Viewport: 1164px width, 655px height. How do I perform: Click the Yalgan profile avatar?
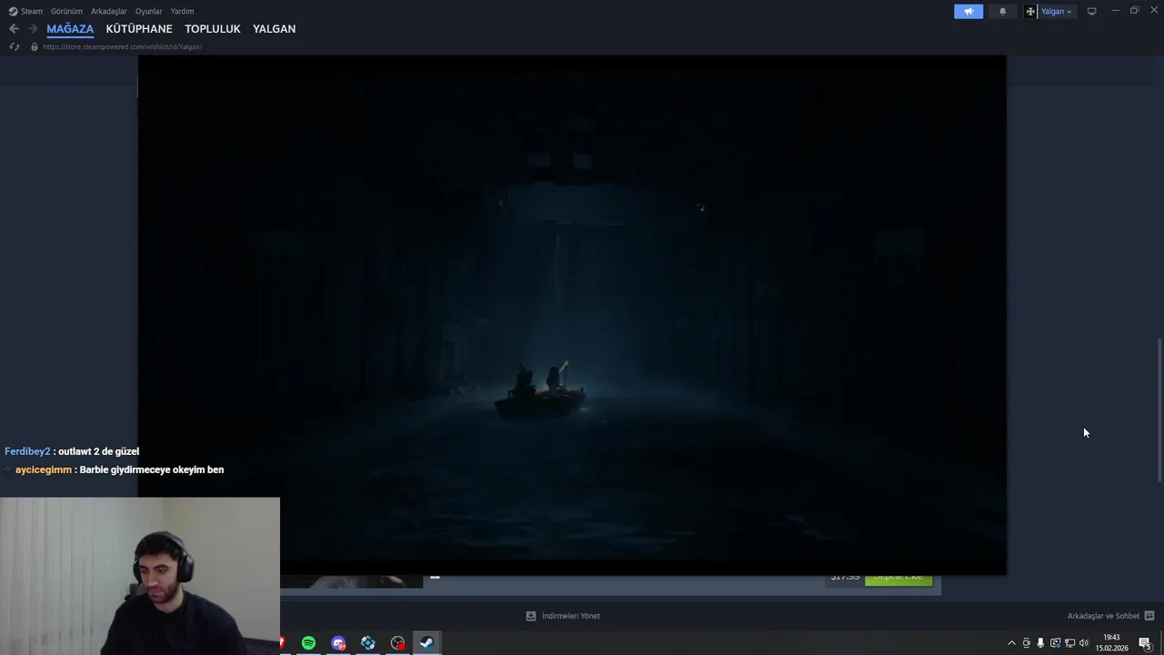pos(1030,11)
